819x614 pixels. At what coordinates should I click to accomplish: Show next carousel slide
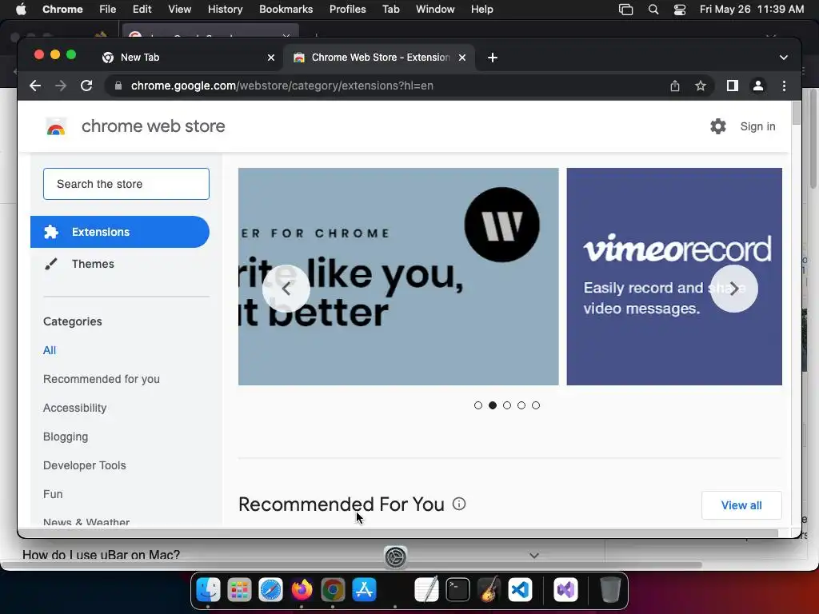coord(734,288)
